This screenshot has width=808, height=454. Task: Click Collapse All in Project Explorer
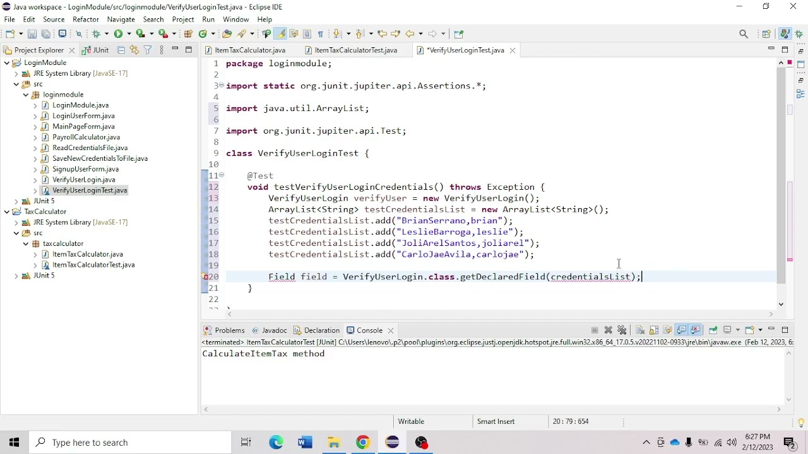[x=121, y=50]
